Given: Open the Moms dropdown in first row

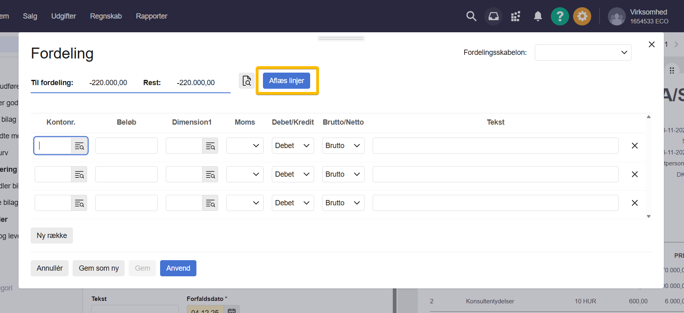Looking at the screenshot, I should click(245, 146).
